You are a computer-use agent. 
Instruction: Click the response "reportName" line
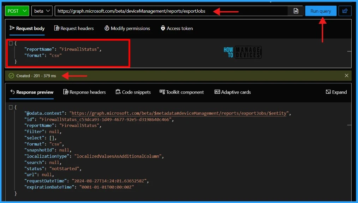pos(63,126)
